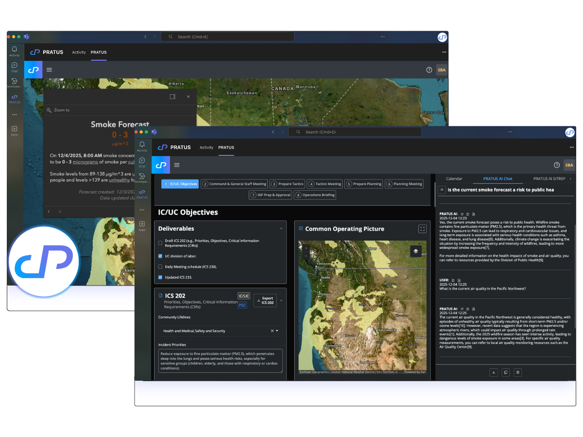Click Zoom to in Smoke Forecast popup

[x=62, y=110]
